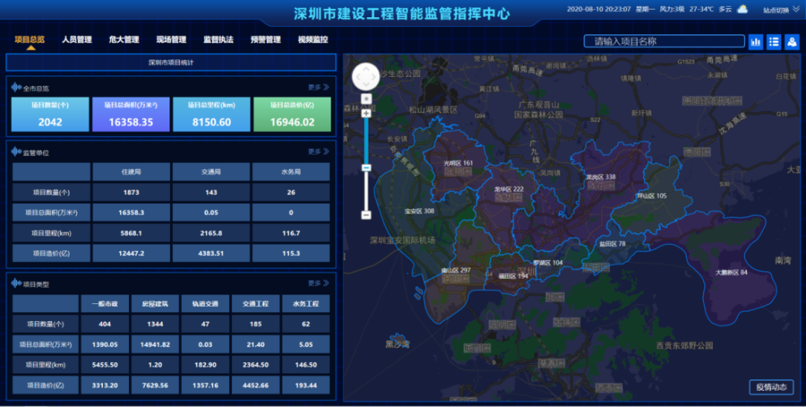Expand the 站点切换 site switch dropdown
The image size is (806, 407).
tap(782, 10)
